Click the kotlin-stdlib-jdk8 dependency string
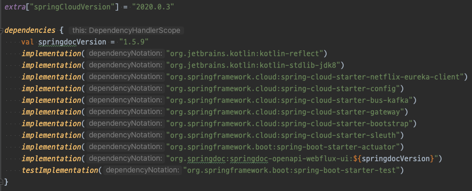The image size is (472, 191). tap(253, 65)
